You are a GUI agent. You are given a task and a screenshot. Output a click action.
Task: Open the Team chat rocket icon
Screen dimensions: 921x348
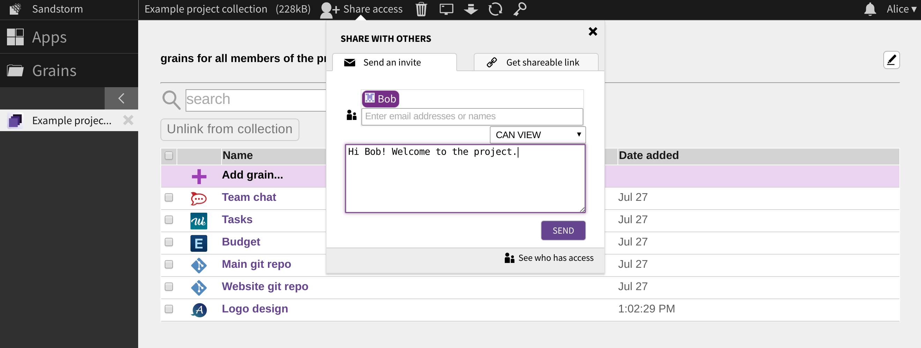tap(199, 198)
